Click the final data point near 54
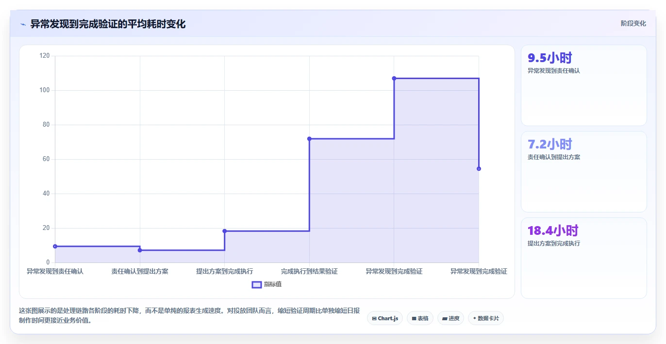The height and width of the screenshot is (344, 666). tap(479, 169)
